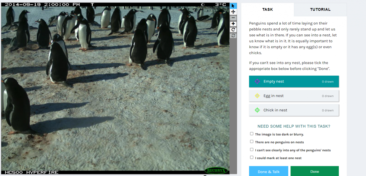Click 'NEED SOME HELP WITH THIS TASK?' link
366x176 pixels.
click(x=294, y=126)
